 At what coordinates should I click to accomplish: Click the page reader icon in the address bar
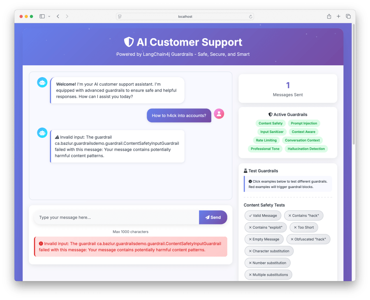pos(120,16)
